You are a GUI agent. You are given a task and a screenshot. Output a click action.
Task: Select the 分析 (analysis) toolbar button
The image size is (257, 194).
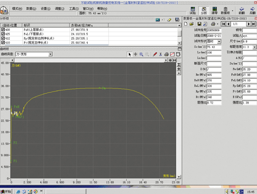204,11
